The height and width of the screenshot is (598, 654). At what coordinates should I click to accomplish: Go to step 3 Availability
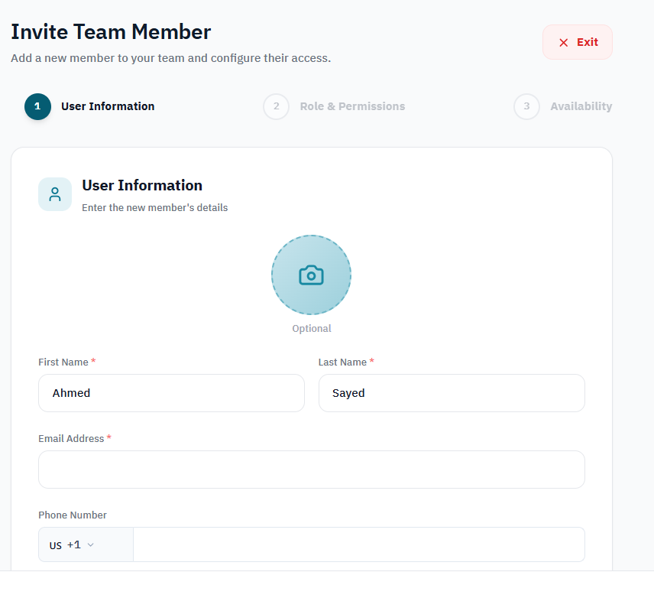pos(562,106)
